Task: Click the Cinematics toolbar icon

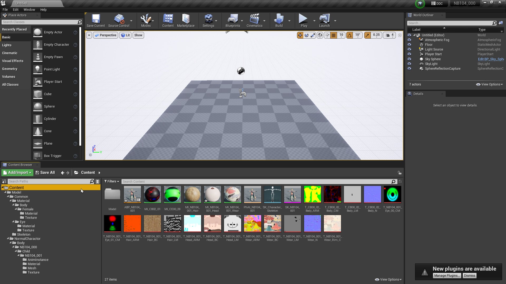Action: [254, 21]
